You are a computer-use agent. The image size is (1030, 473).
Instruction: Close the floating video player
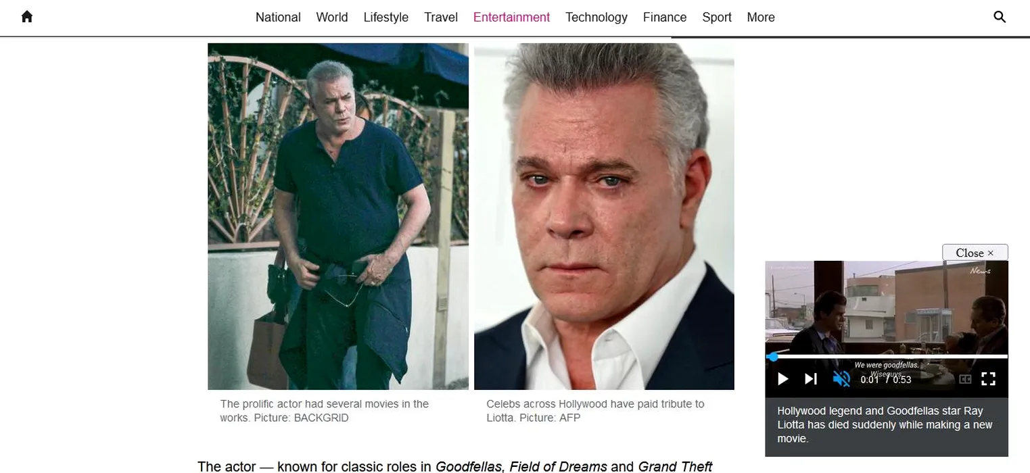tap(975, 253)
